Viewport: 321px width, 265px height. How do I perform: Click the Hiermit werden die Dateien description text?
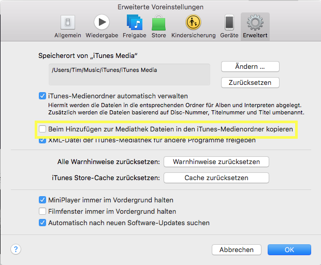tap(176, 109)
